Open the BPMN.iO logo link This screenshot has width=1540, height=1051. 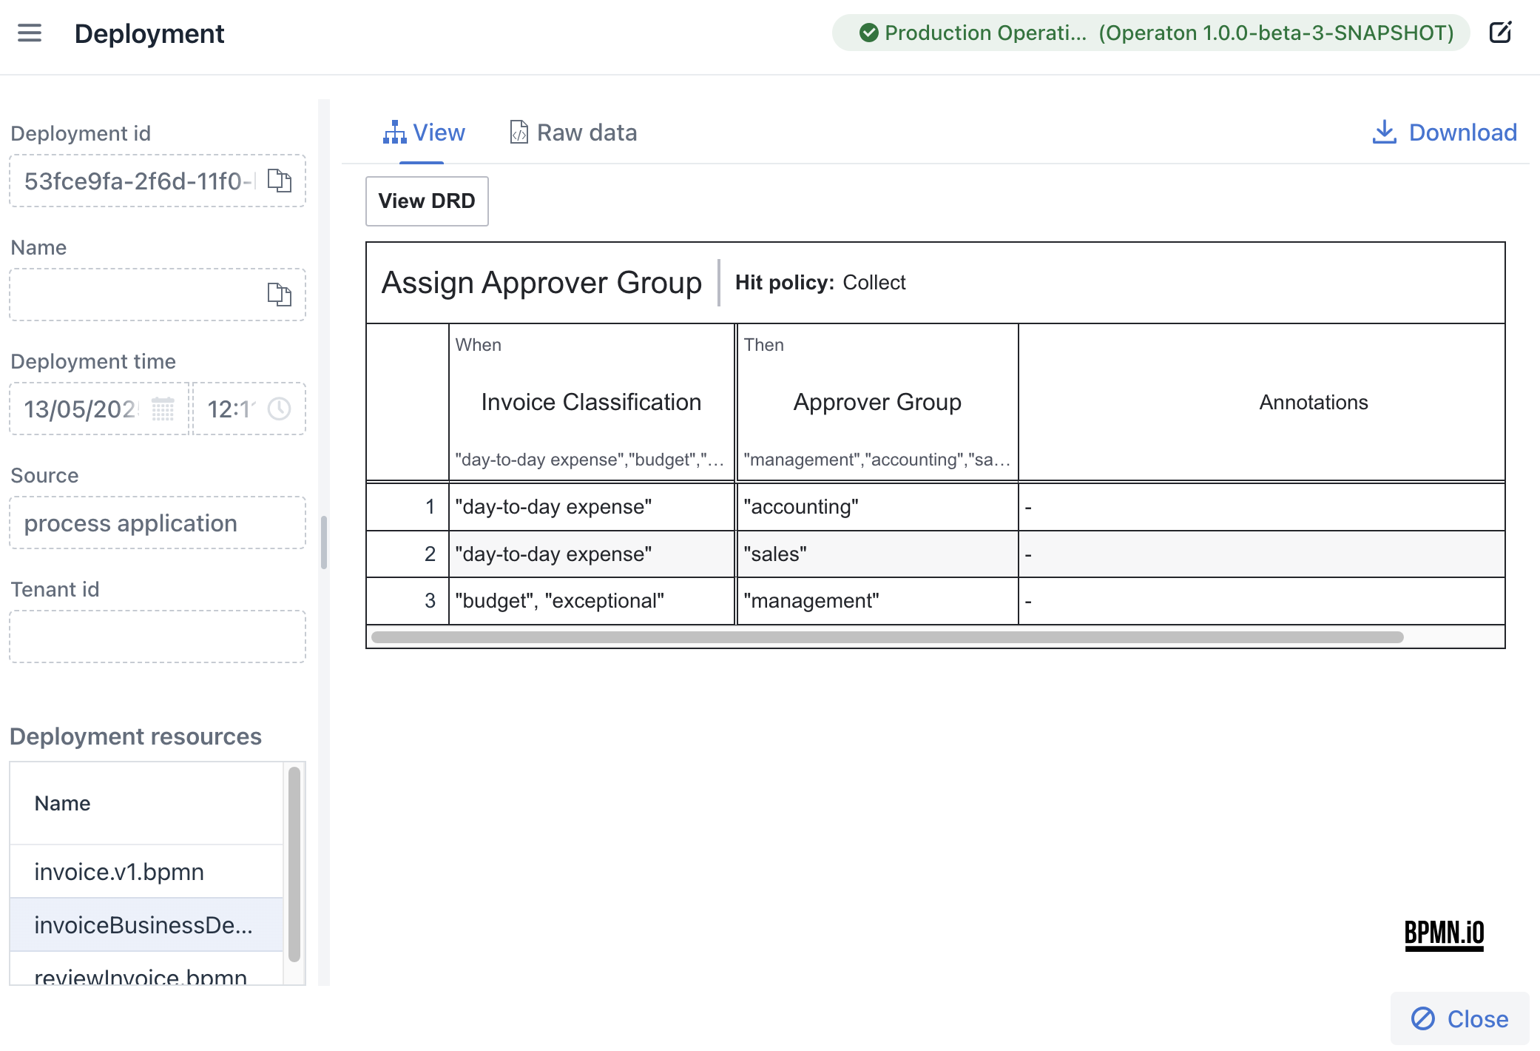pyautogui.click(x=1444, y=934)
